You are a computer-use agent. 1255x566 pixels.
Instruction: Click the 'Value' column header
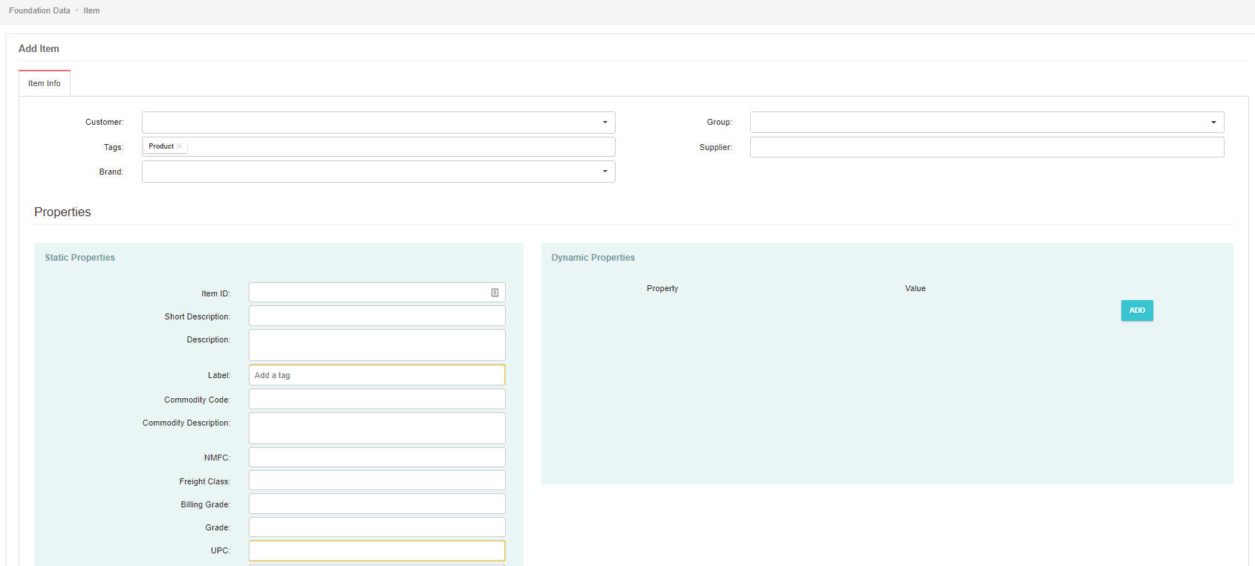[x=915, y=288]
